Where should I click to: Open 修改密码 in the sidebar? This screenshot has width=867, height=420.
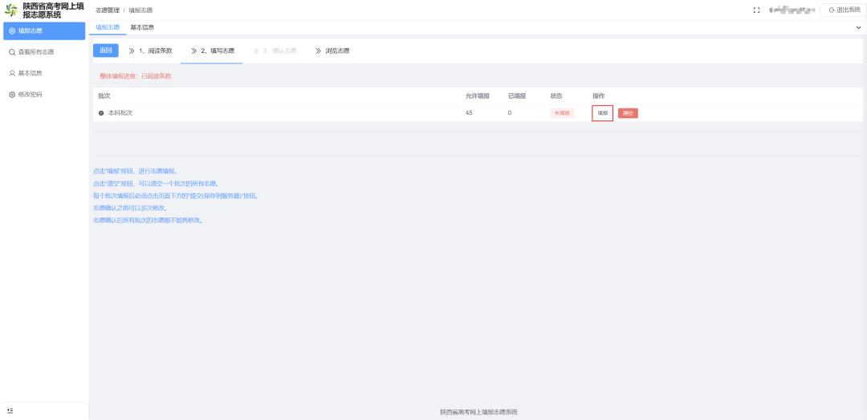coord(30,94)
